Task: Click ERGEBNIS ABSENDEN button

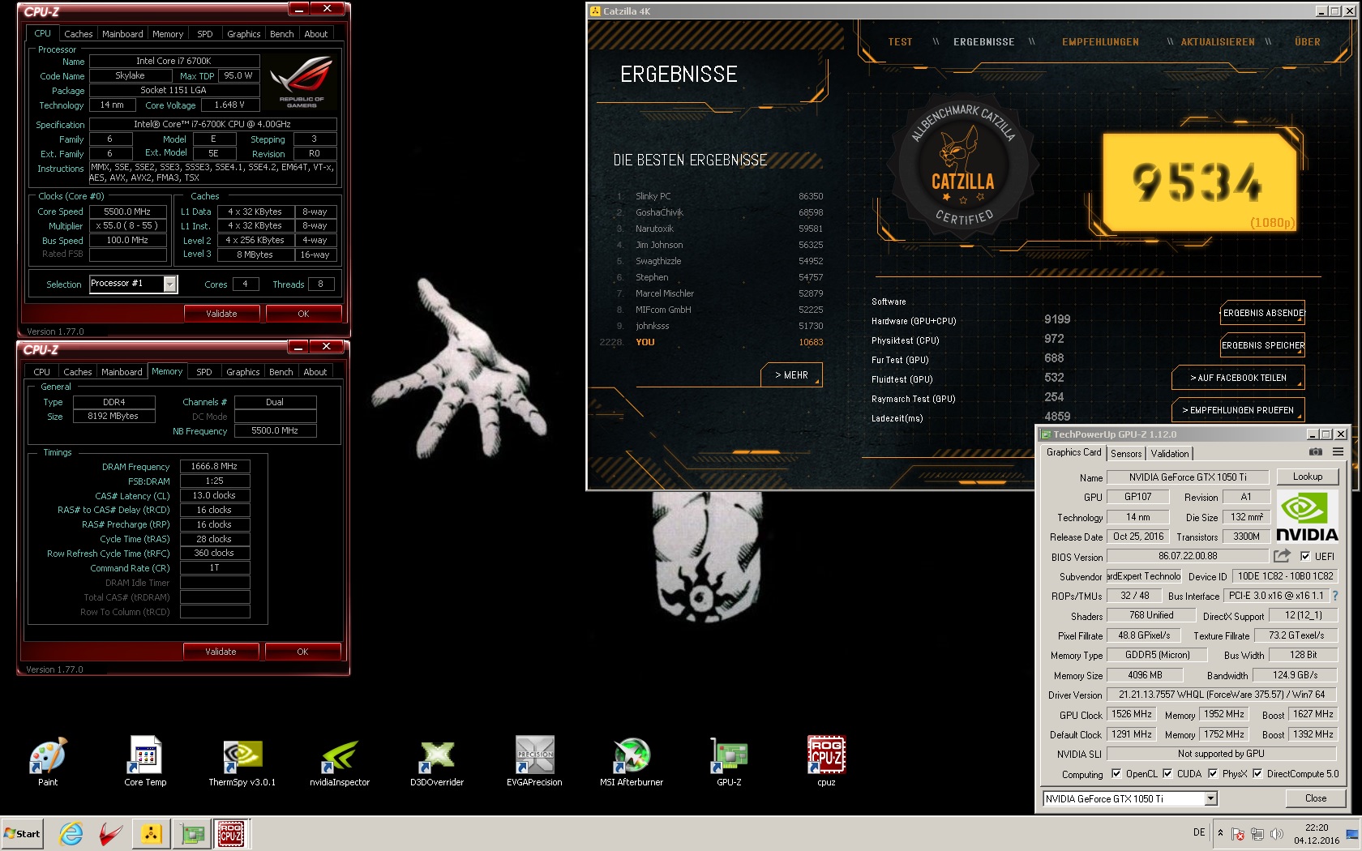Action: tap(1263, 313)
